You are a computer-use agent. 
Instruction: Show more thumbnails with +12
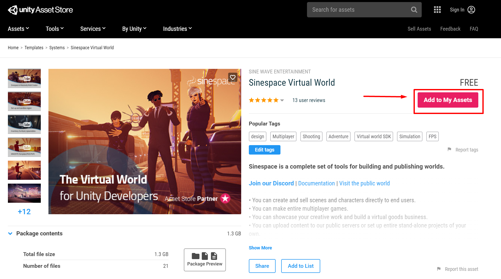24,212
